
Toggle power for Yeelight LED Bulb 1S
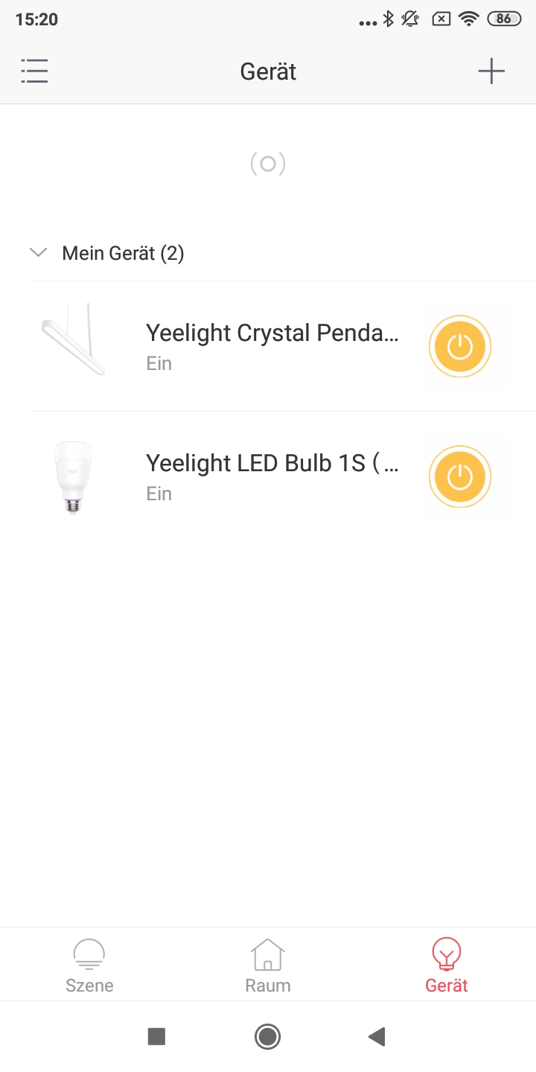460,476
